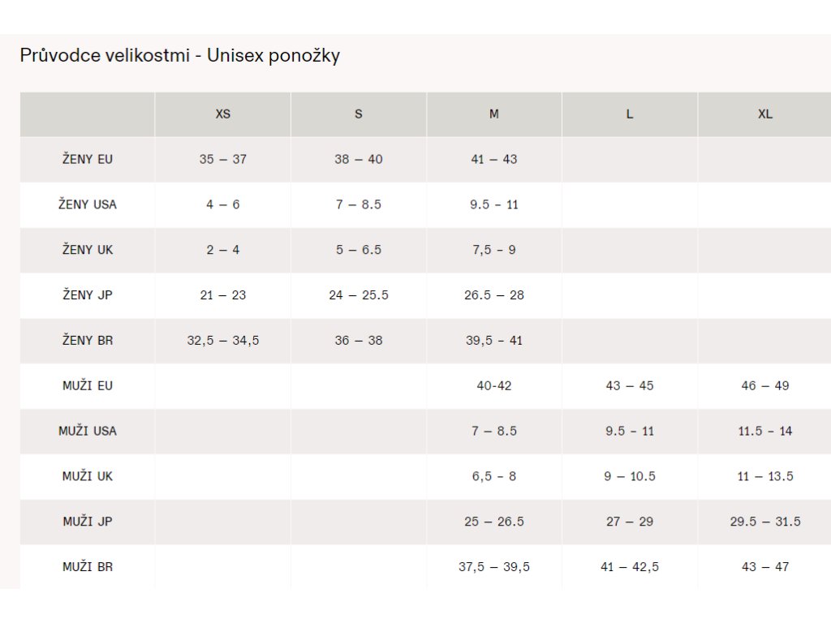Click the MUŽI UK row label
Image resolution: width=831 pixels, height=623 pixels.
click(x=88, y=476)
